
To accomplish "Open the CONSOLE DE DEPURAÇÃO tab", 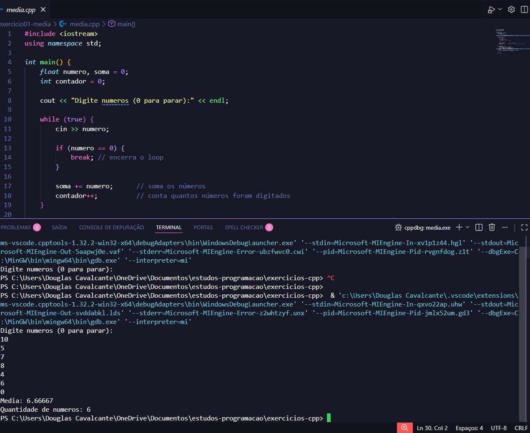I will pos(111,228).
